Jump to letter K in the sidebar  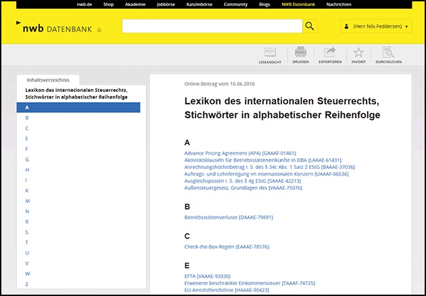coord(27,191)
